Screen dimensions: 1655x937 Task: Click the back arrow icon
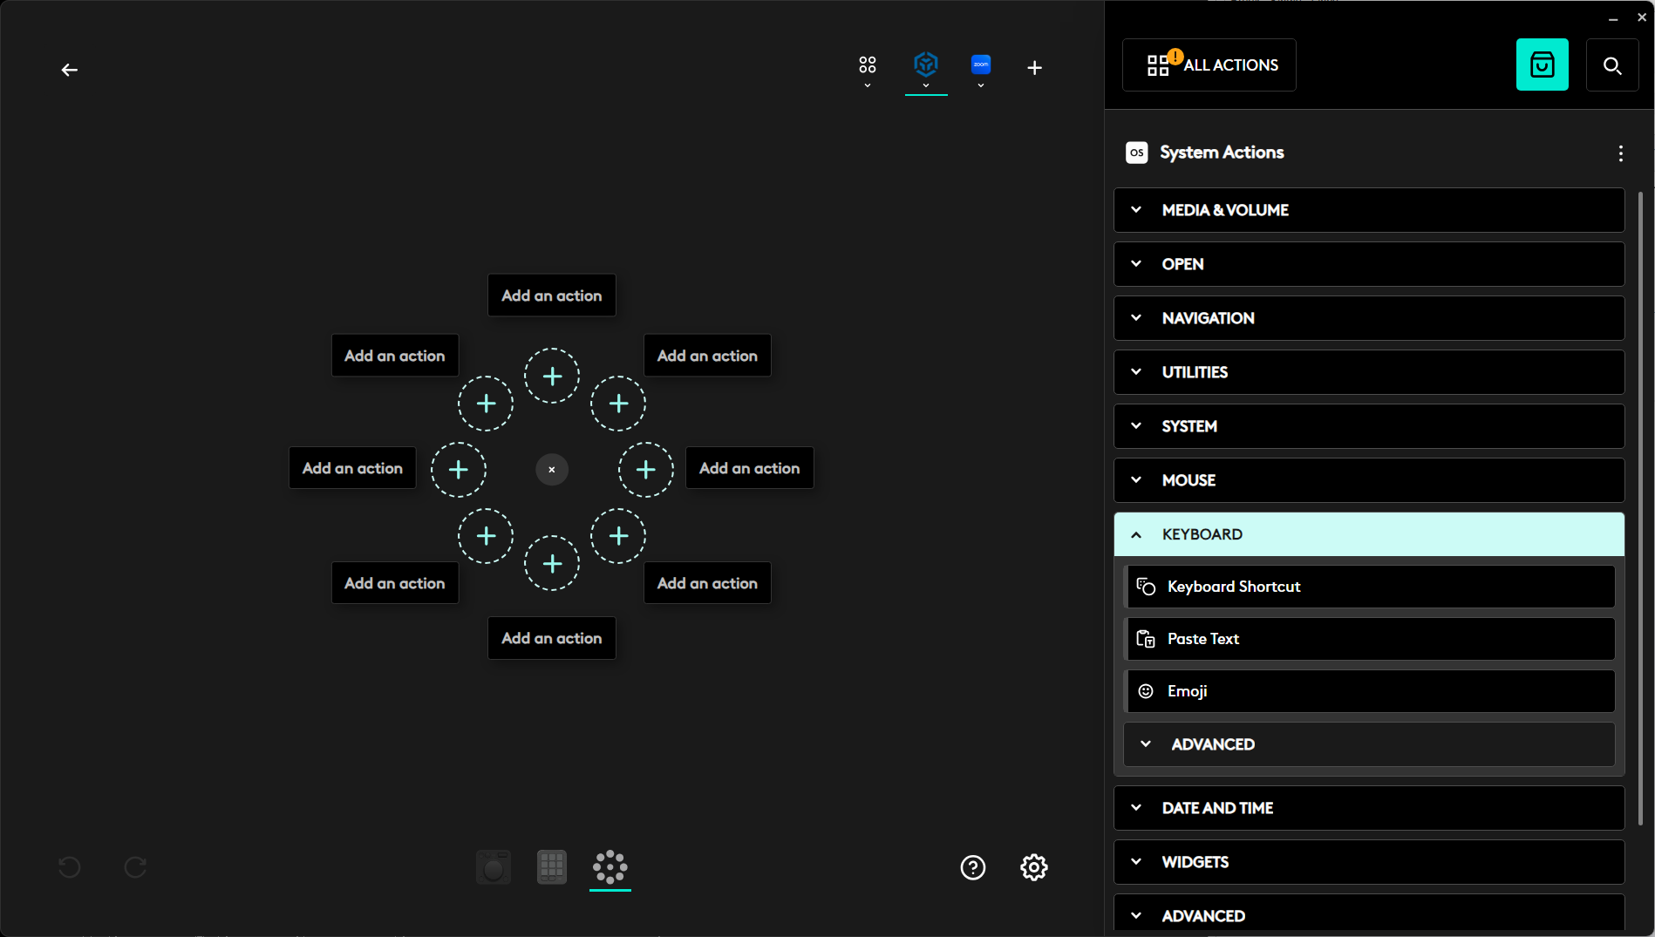click(x=70, y=70)
